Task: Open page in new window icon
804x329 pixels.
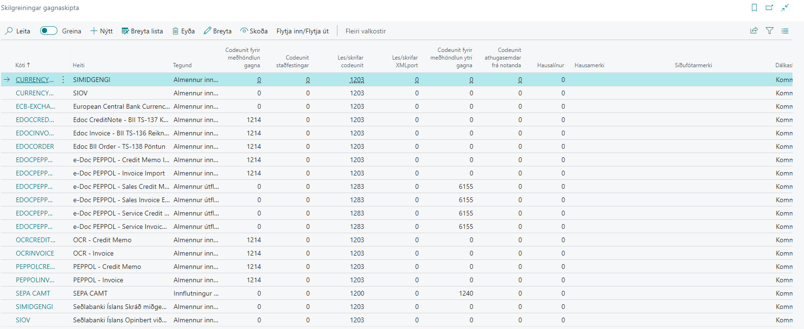Action: 769,8
